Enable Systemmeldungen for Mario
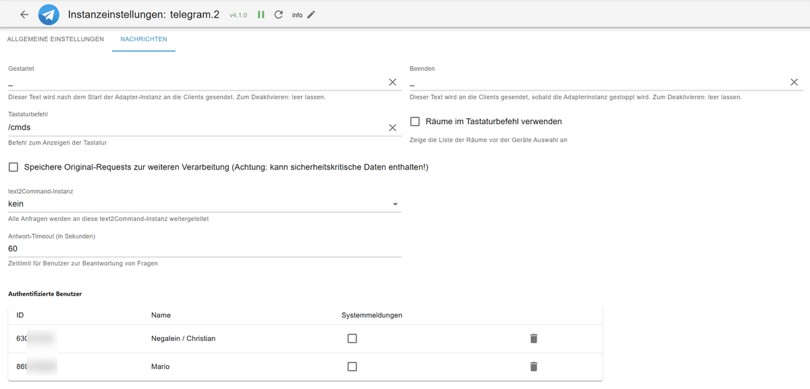 pos(352,366)
